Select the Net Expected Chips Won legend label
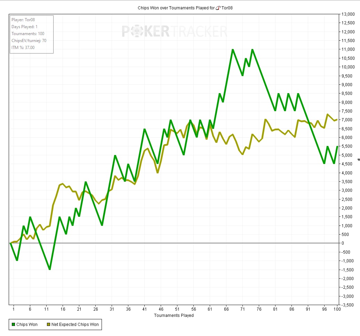Screen dimensions: 360x336 75,325
